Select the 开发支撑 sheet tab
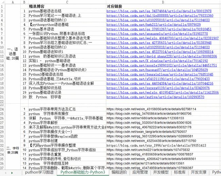Image resolution: width=221 pixels, height=176 pixels. pyautogui.click(x=199, y=173)
